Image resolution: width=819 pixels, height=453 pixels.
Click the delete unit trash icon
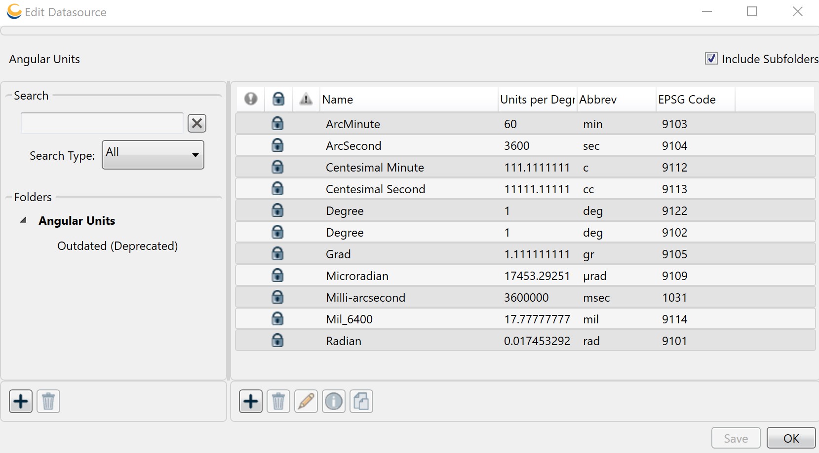tap(278, 401)
